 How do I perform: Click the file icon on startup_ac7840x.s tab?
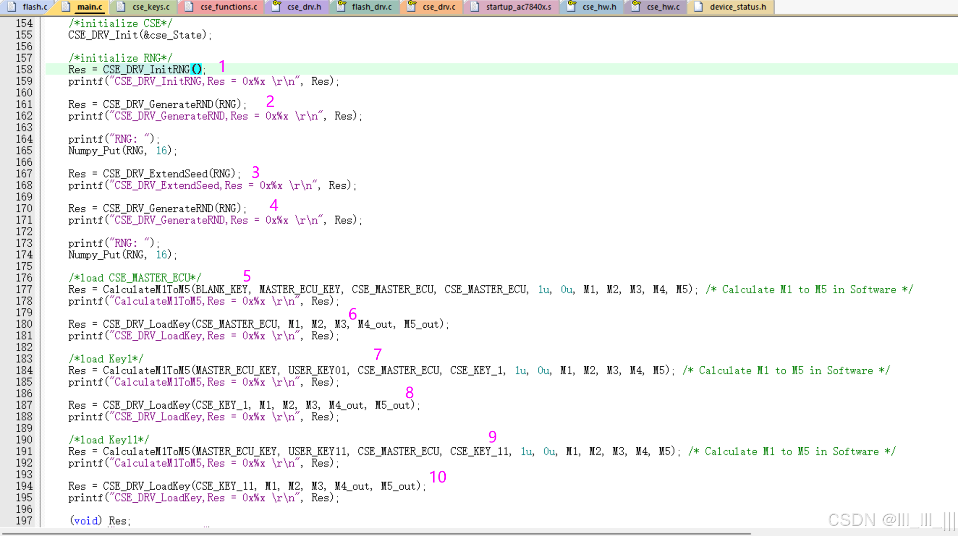click(x=475, y=7)
